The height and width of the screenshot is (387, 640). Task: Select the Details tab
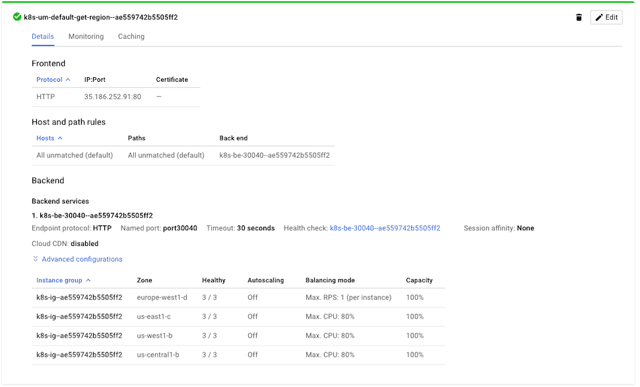(x=43, y=36)
